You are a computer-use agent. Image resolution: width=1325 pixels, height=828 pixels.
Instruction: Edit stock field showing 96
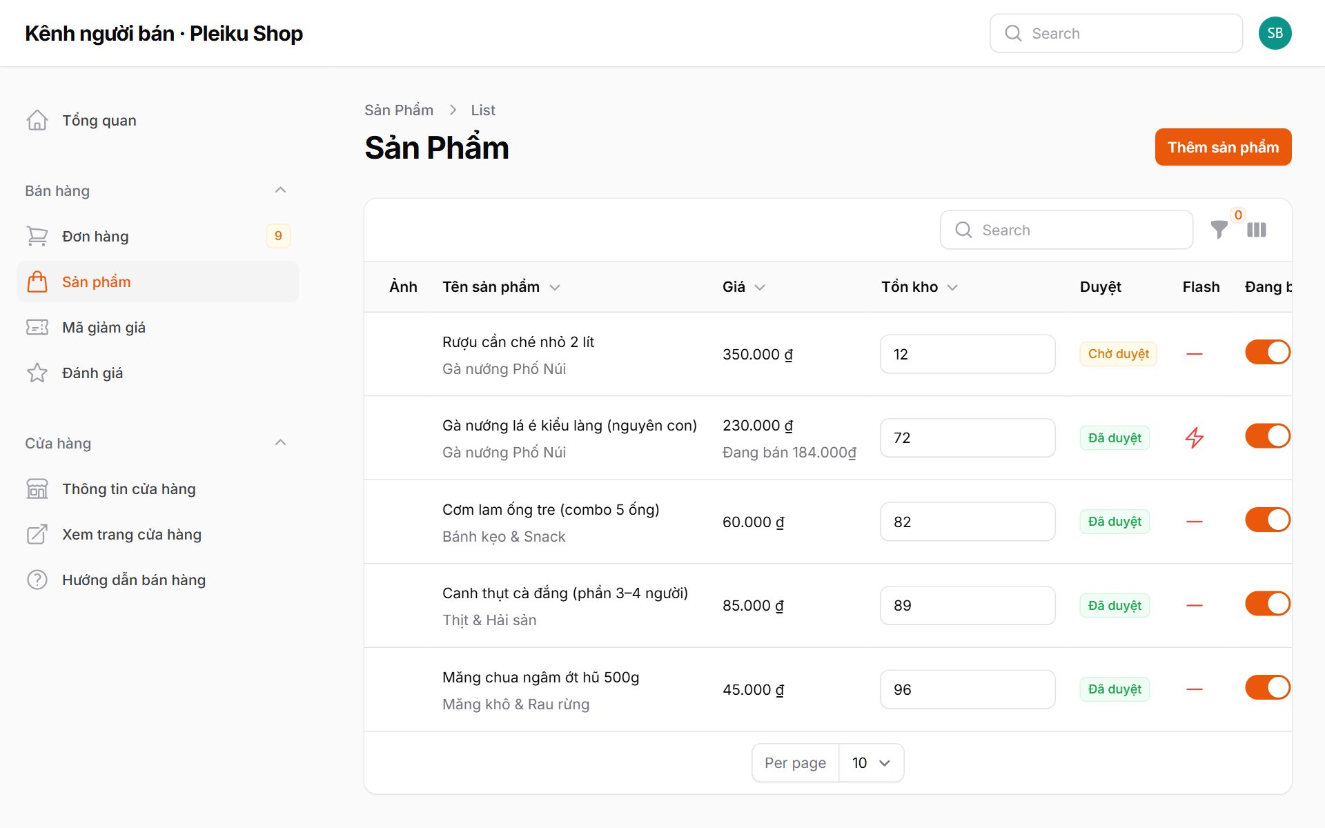click(968, 689)
